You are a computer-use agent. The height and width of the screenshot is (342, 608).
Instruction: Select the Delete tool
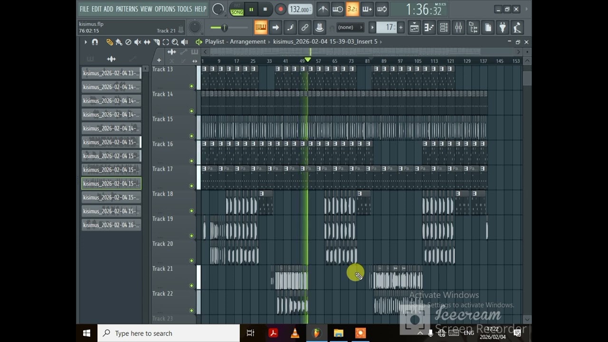point(128,42)
